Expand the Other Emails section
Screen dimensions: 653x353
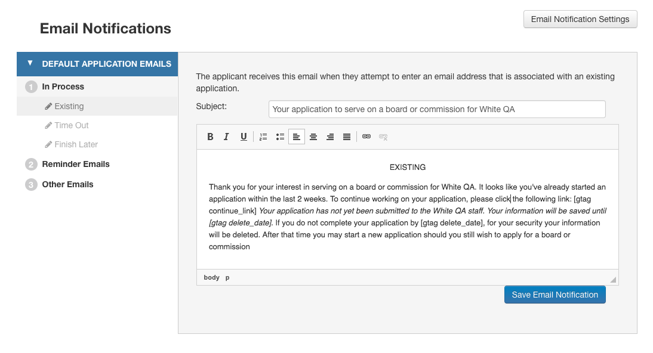(x=67, y=184)
